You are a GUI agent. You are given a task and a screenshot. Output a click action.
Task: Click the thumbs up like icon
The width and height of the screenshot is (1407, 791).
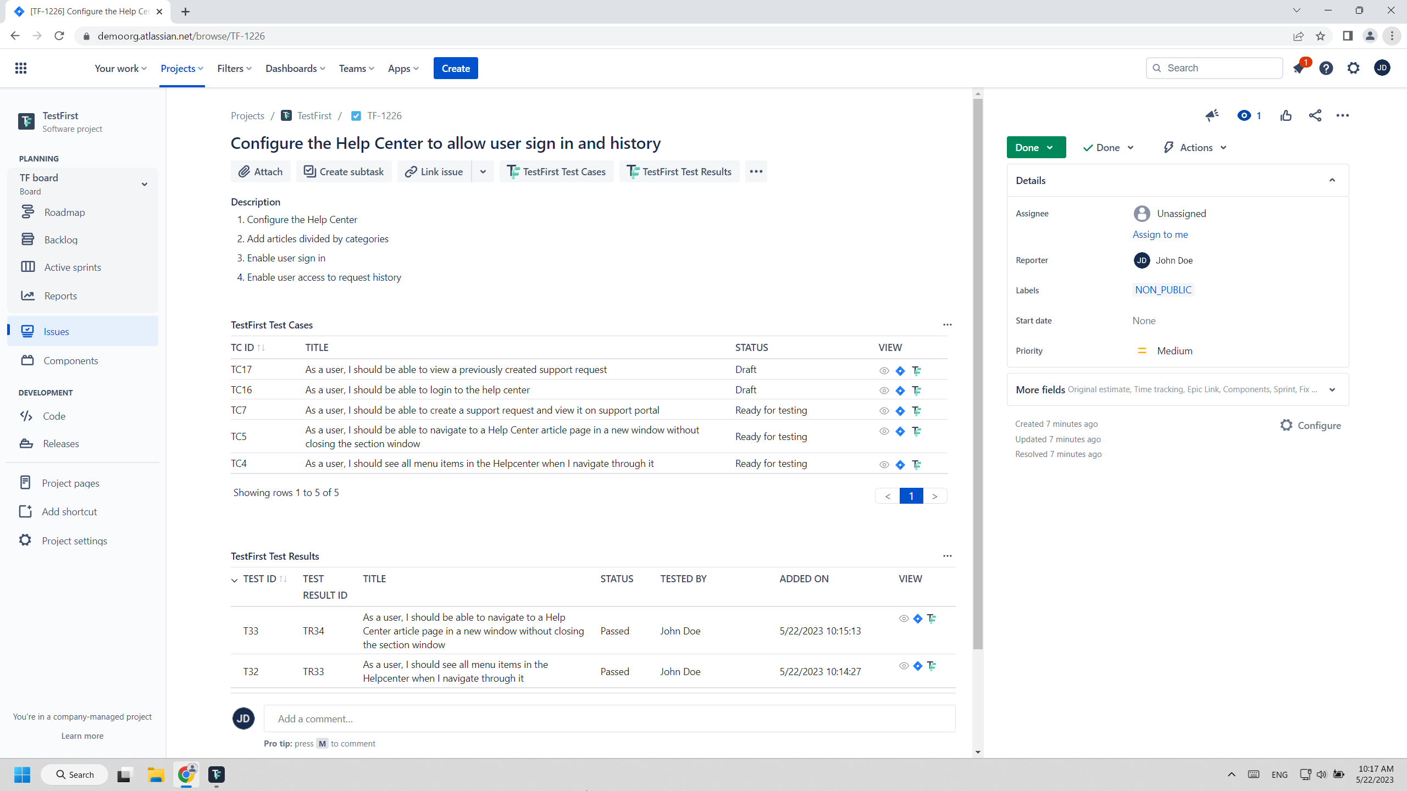(x=1286, y=115)
